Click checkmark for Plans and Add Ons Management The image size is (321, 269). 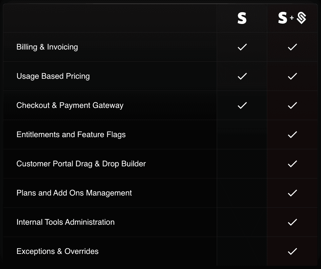pos(292,193)
